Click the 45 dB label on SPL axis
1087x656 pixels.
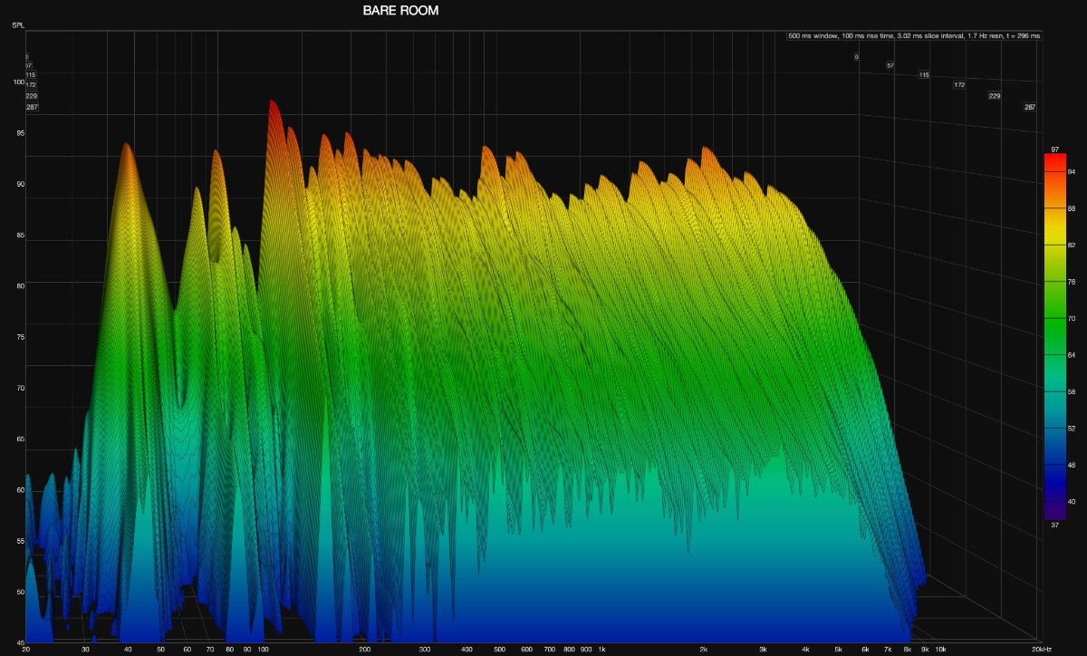click(x=19, y=644)
